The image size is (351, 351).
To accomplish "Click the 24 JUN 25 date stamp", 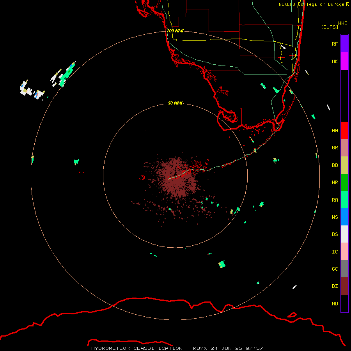I will click(x=227, y=348).
